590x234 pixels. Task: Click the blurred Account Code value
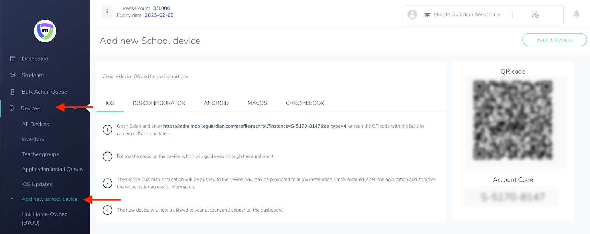513,197
